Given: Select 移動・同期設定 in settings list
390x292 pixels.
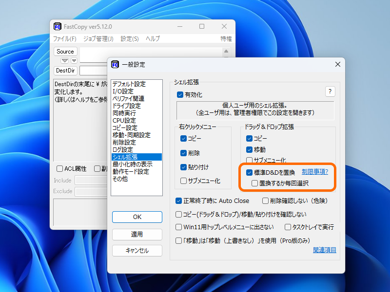Looking at the screenshot, I should [x=136, y=135].
